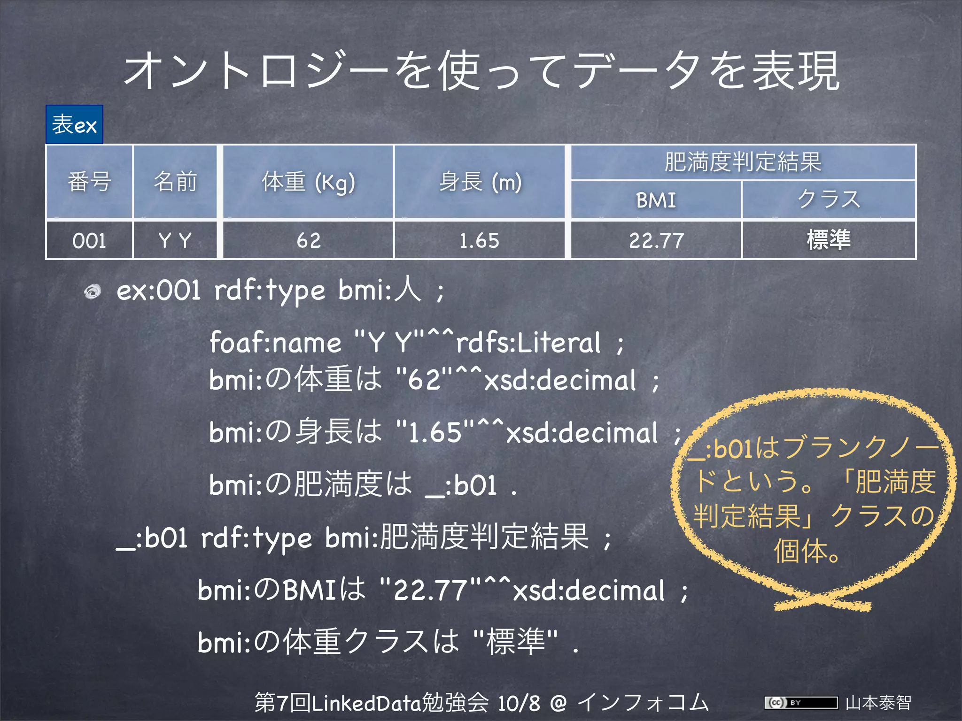This screenshot has height=721, width=962.
Task: Click the orange note about ブランクノード
Action: click(814, 499)
